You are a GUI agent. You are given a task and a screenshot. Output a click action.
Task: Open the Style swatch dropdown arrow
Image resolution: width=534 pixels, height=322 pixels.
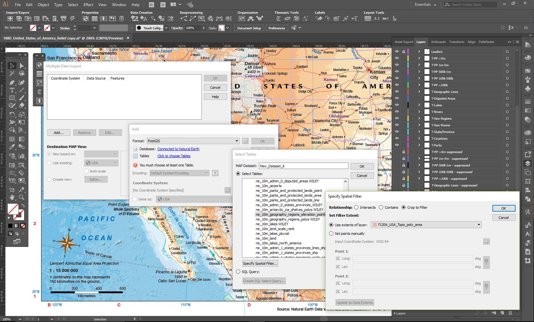(x=228, y=28)
